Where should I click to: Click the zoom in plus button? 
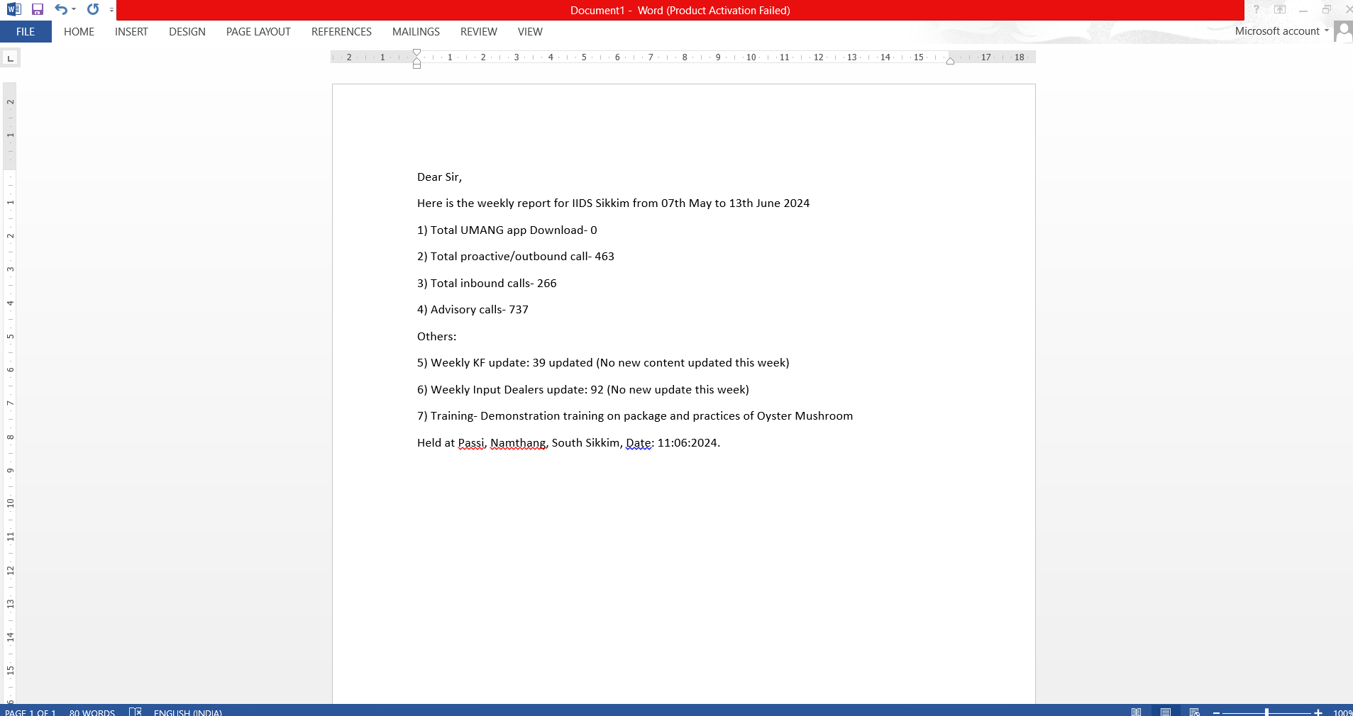[1318, 712]
